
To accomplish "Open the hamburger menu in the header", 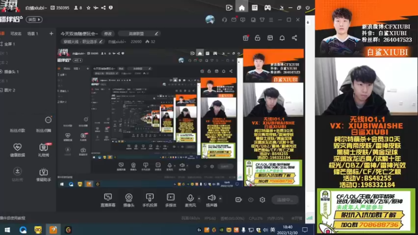I will [271, 20].
